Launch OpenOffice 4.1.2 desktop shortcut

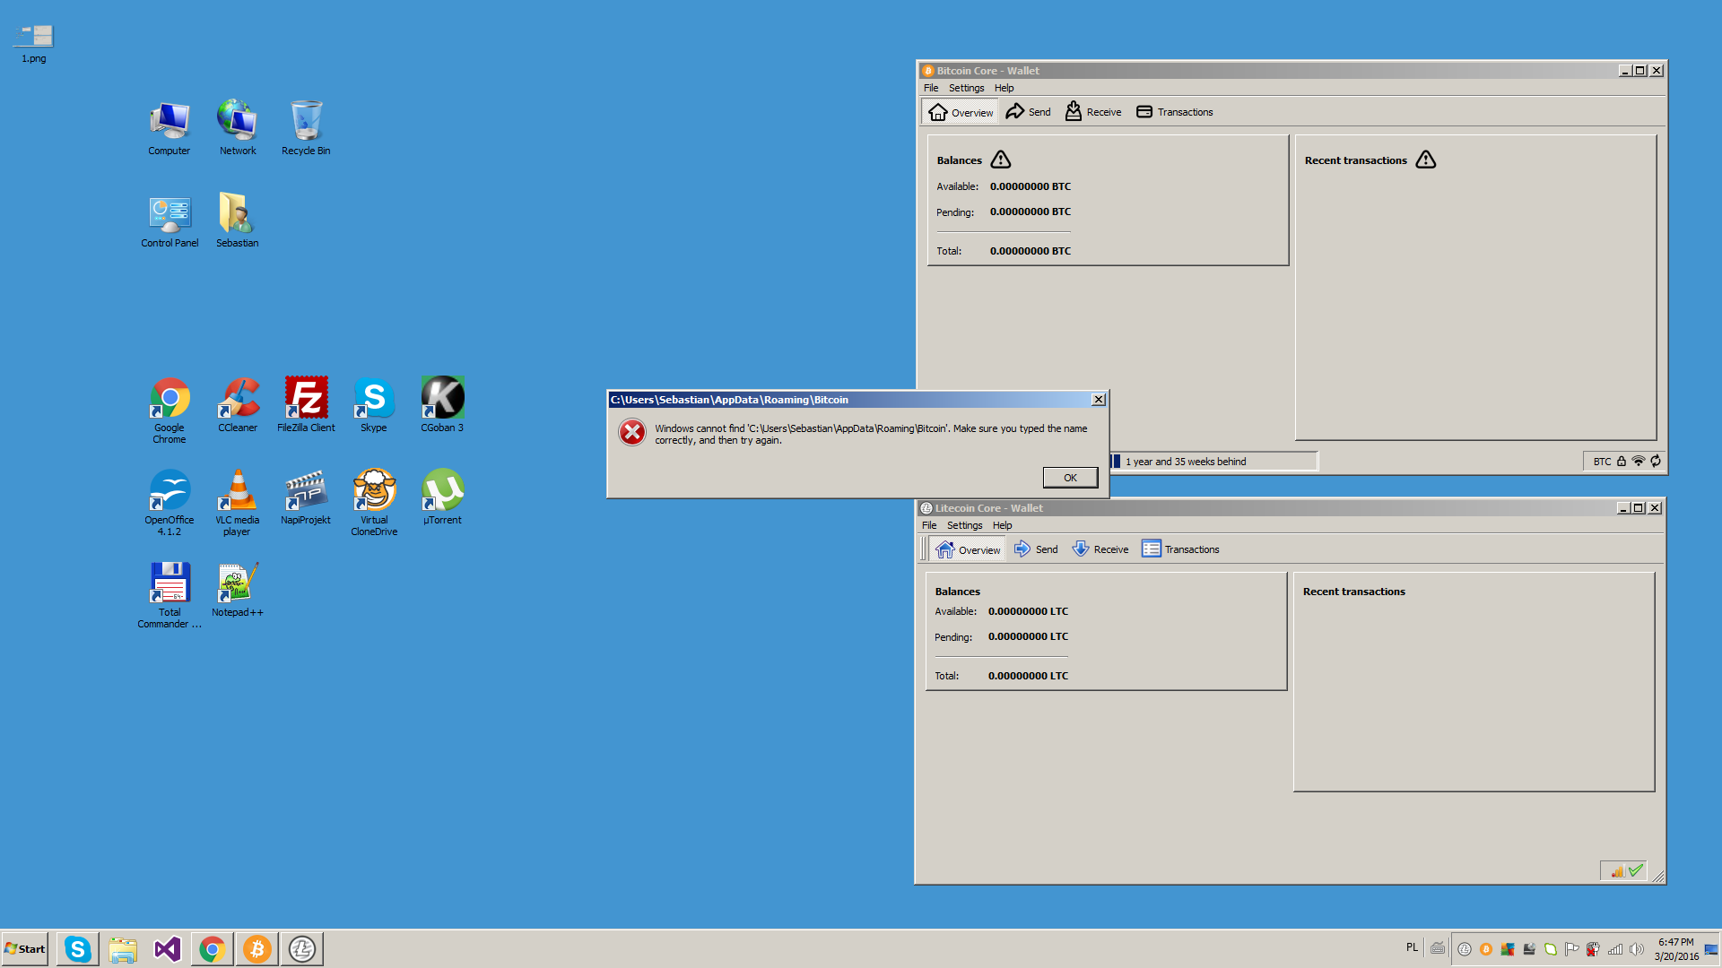tap(170, 503)
